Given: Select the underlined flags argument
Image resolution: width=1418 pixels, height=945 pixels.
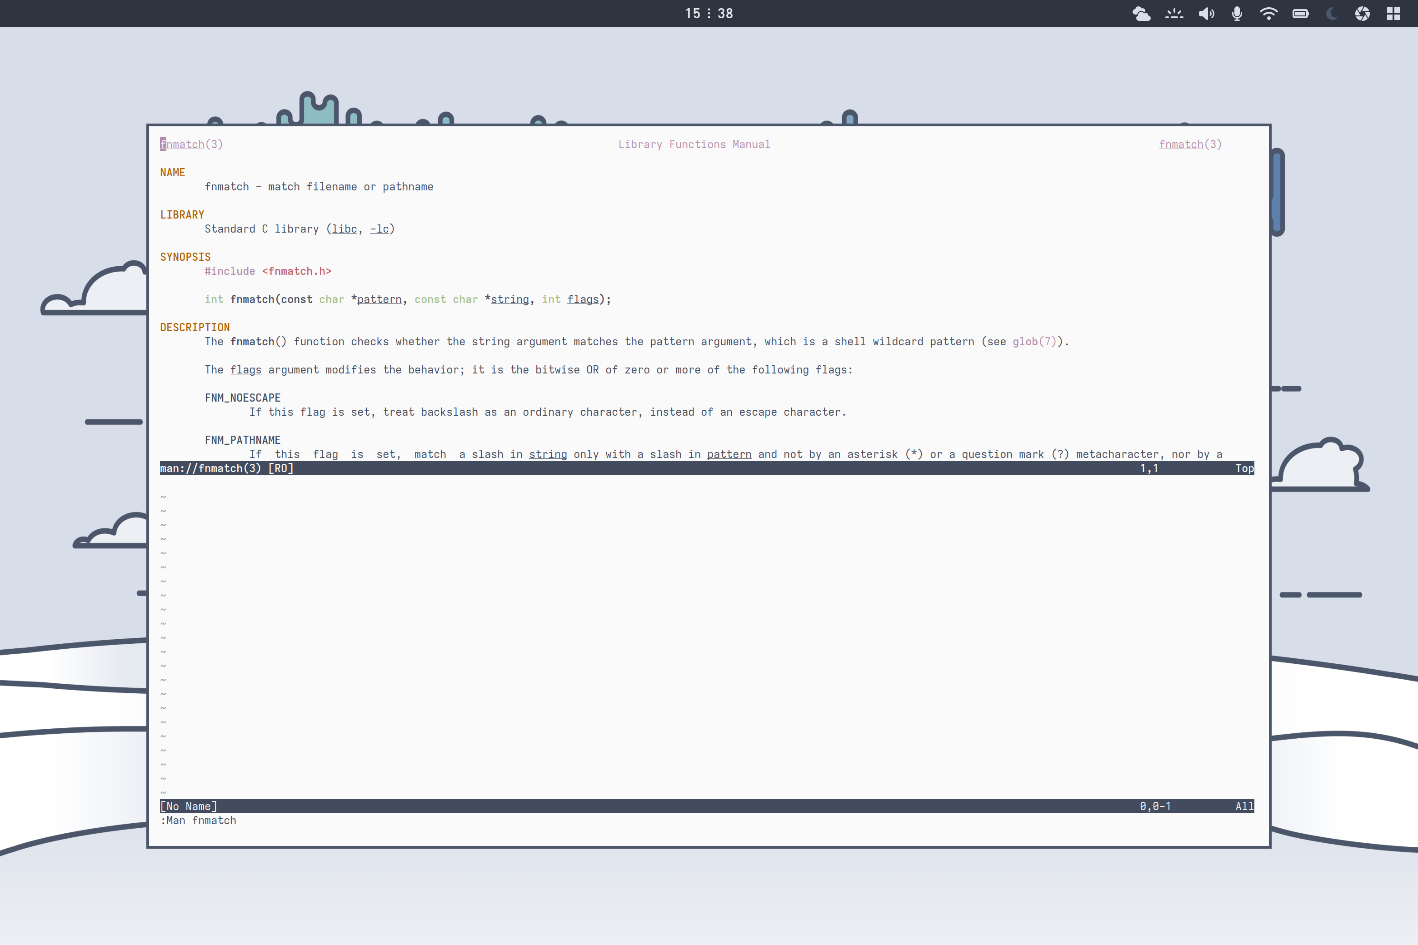Looking at the screenshot, I should coord(245,369).
